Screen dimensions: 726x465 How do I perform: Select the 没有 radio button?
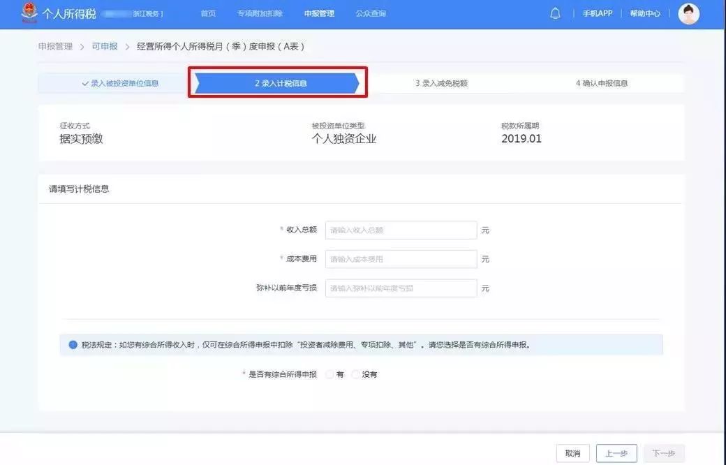tap(356, 374)
